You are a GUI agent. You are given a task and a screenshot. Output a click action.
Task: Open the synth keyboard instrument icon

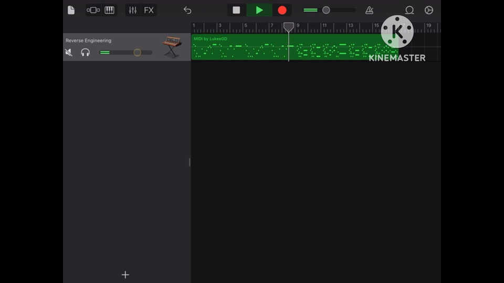[172, 47]
